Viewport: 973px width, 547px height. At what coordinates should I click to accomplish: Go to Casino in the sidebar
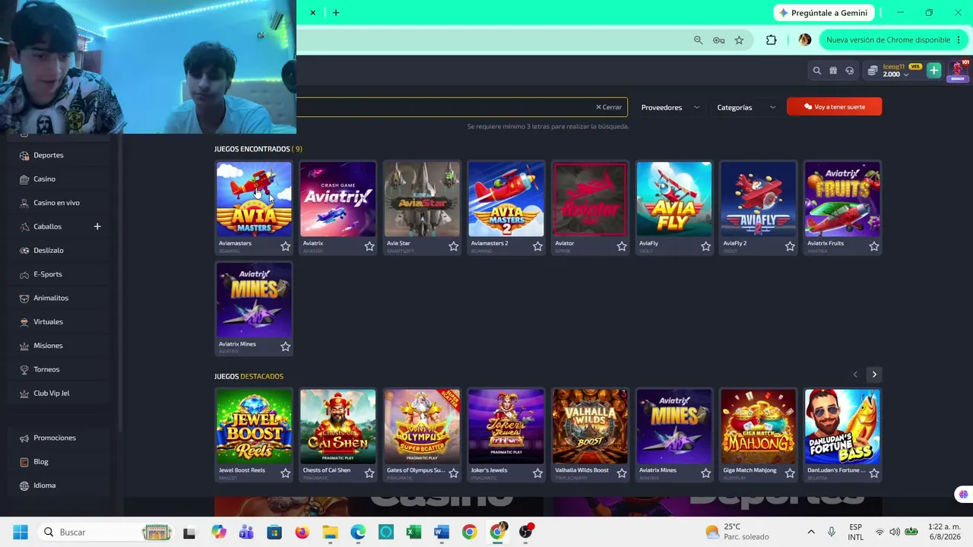point(44,179)
